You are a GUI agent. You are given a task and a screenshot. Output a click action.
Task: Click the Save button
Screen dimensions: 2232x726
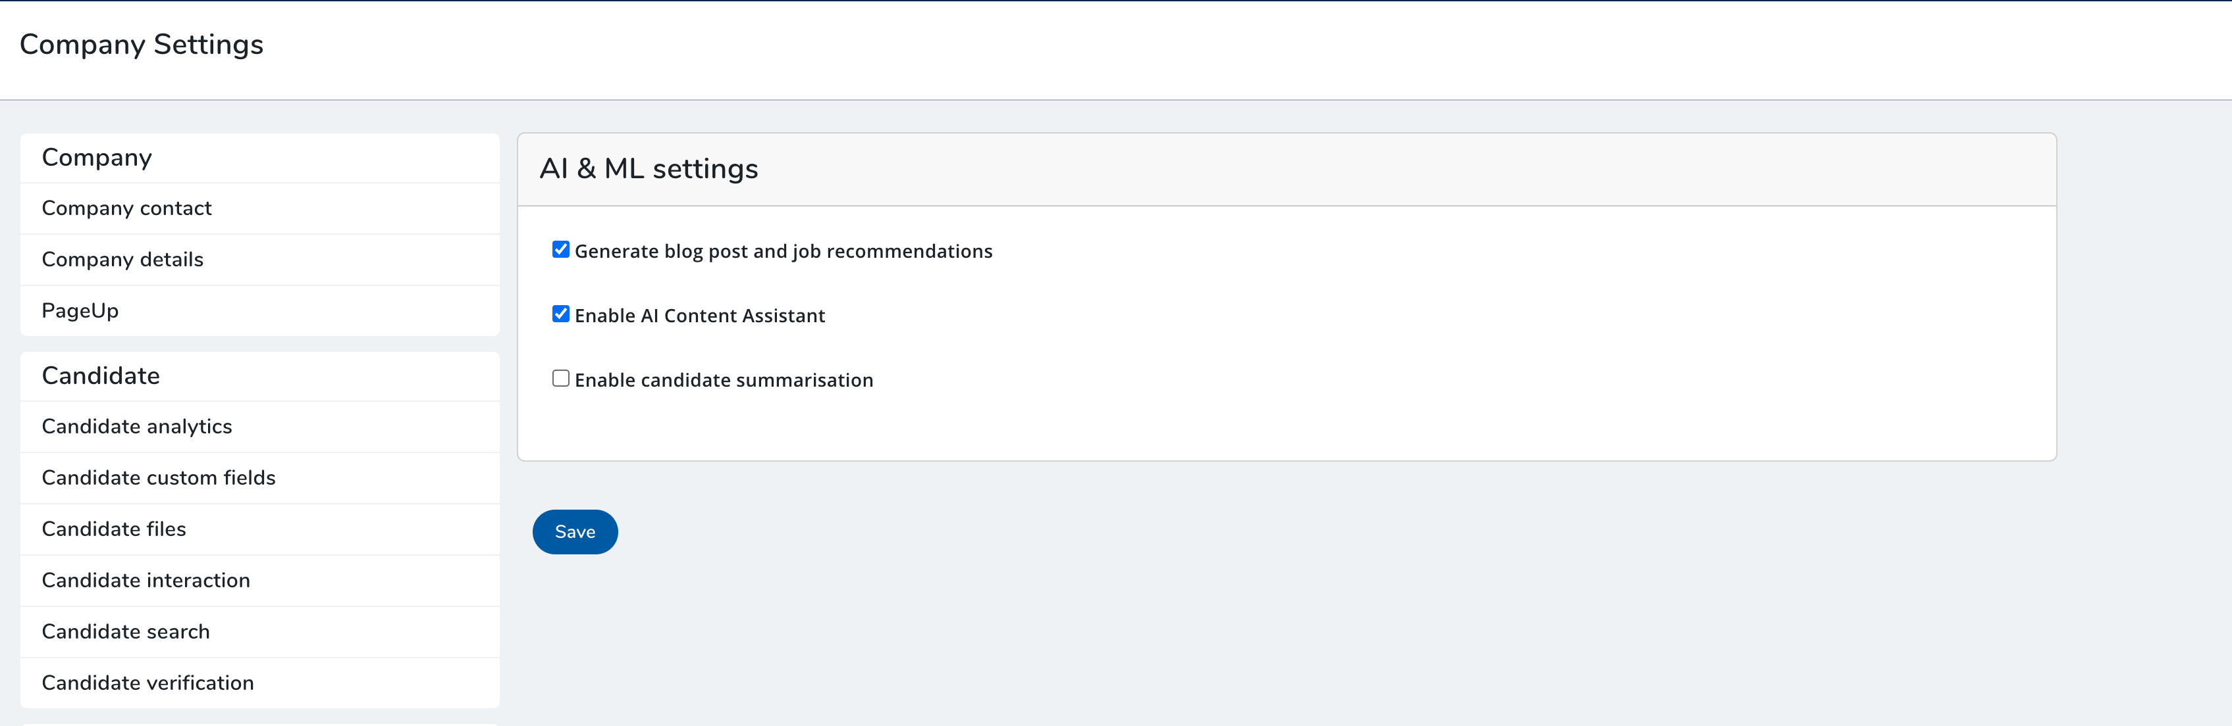point(575,531)
